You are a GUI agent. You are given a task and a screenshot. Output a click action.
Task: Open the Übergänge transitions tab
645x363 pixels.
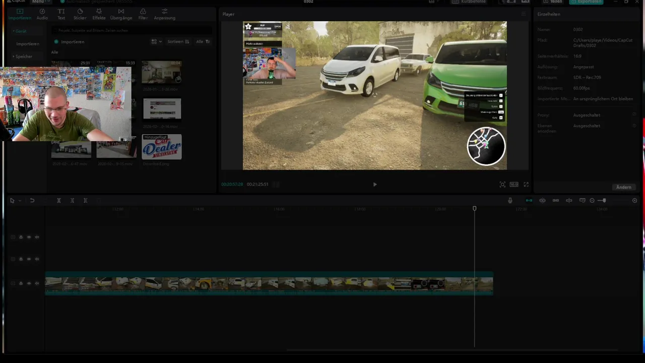121,14
